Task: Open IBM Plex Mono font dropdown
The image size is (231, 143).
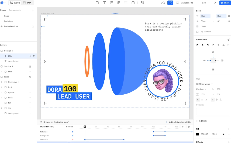Action: [x=204, y=84]
